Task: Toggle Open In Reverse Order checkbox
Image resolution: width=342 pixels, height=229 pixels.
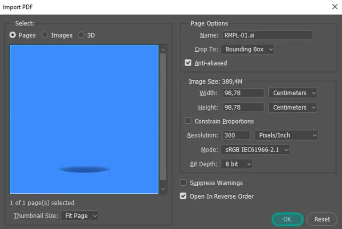Action: (x=183, y=196)
